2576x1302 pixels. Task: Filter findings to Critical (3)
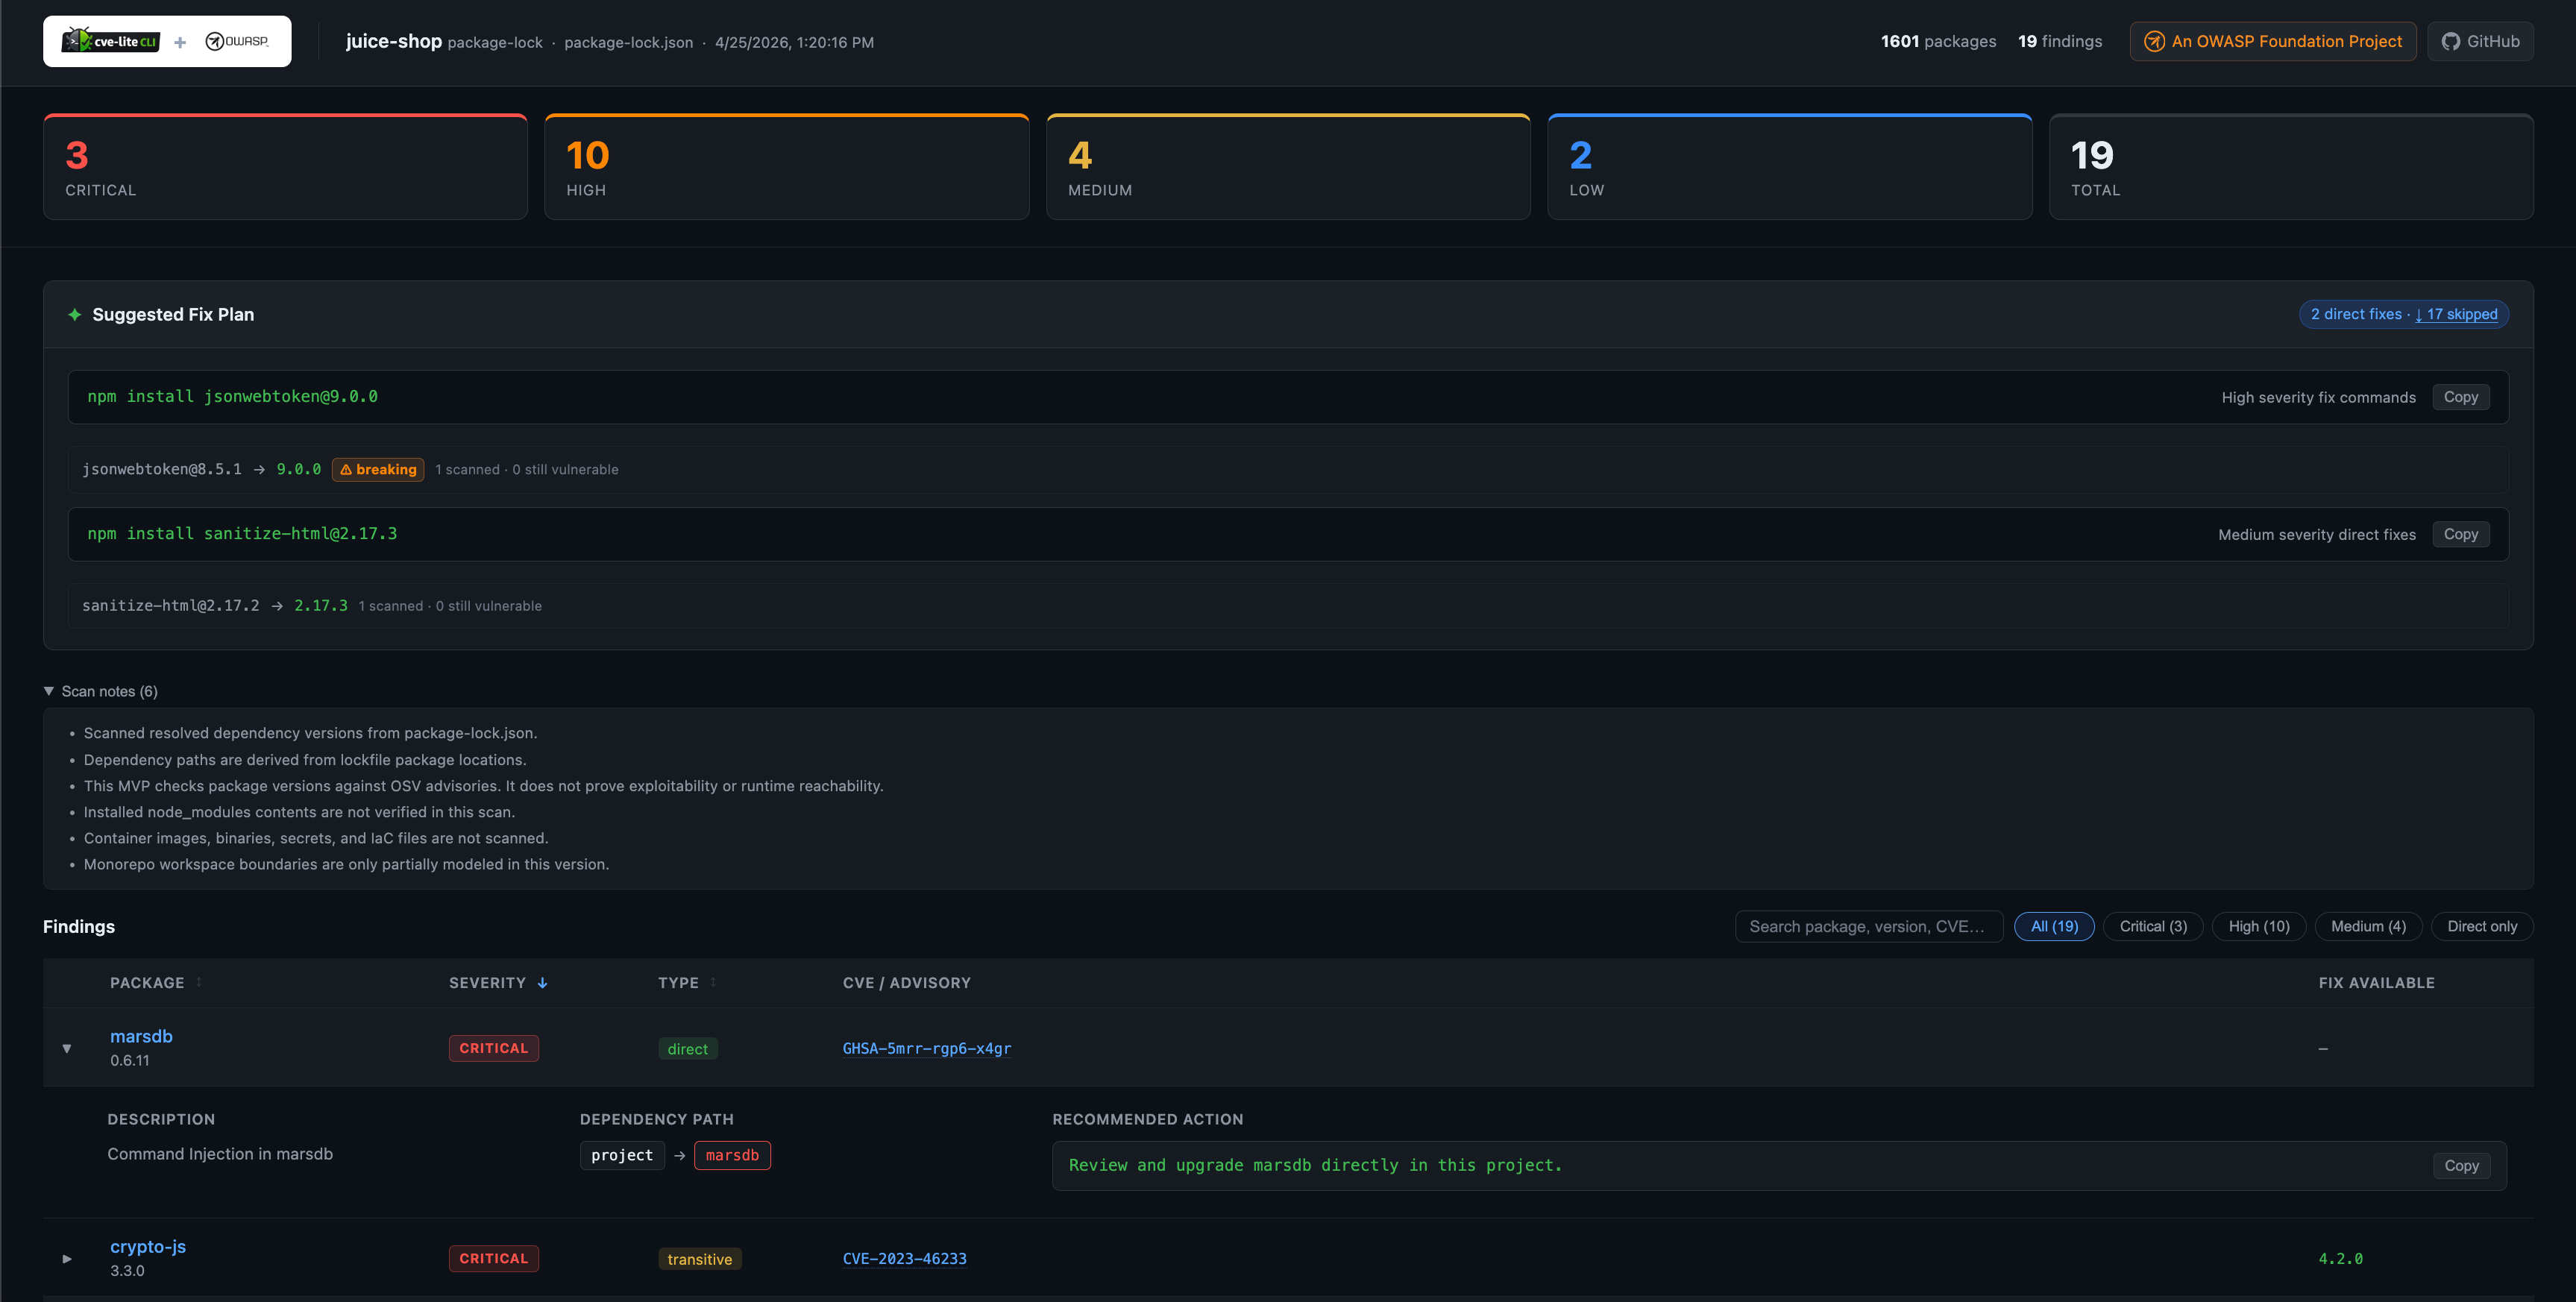2152,926
